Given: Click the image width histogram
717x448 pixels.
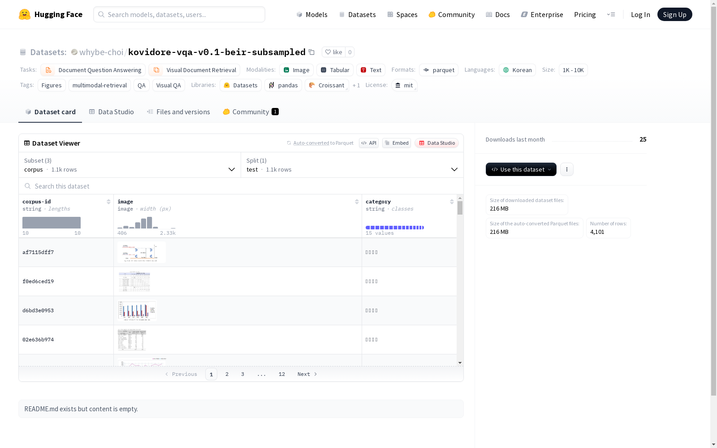Looking at the screenshot, I should pos(147,223).
